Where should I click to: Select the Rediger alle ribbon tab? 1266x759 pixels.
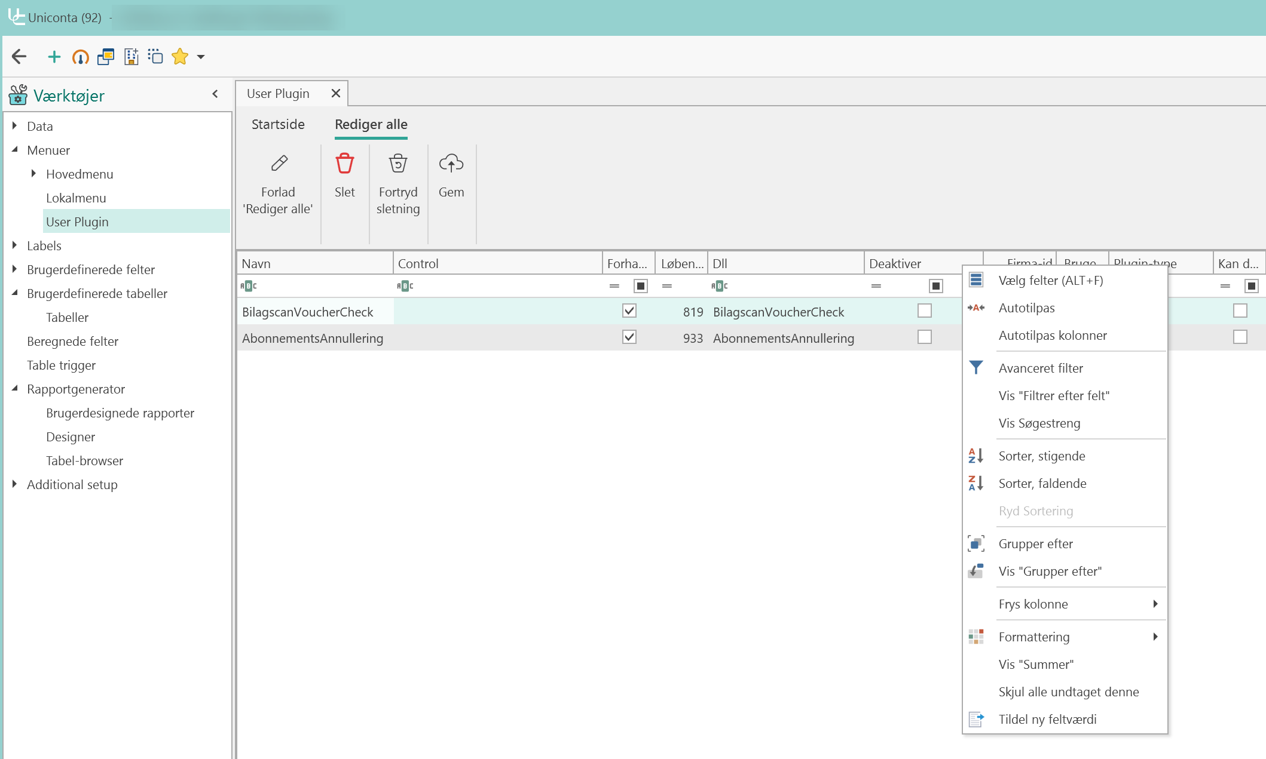click(371, 124)
